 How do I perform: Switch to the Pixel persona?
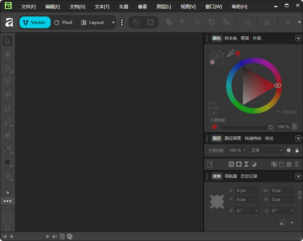tap(63, 22)
